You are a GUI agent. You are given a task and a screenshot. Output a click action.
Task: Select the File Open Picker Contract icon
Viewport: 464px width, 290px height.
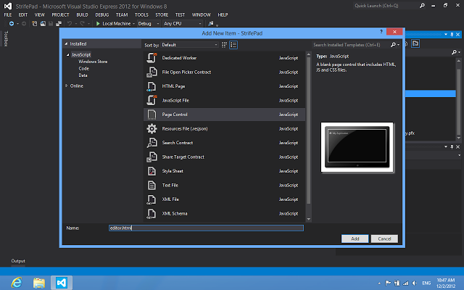tap(152, 72)
